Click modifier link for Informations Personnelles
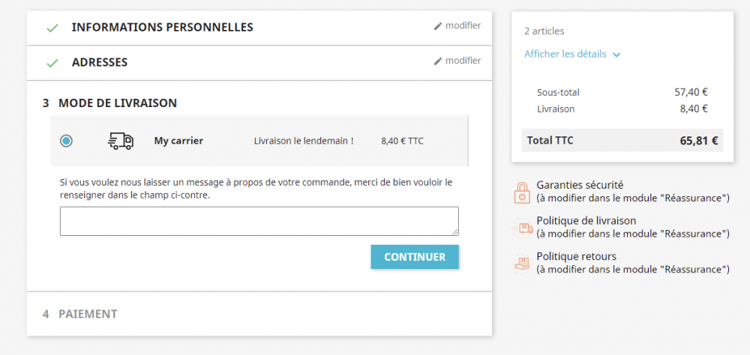750x355 pixels. tap(463, 25)
